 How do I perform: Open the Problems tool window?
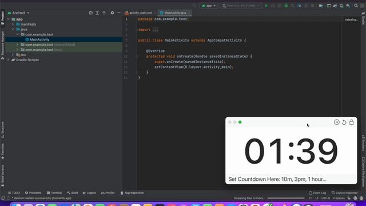pos(33,193)
